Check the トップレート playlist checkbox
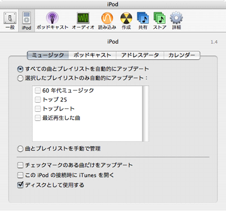This screenshot has height=211, width=226. pos(38,108)
